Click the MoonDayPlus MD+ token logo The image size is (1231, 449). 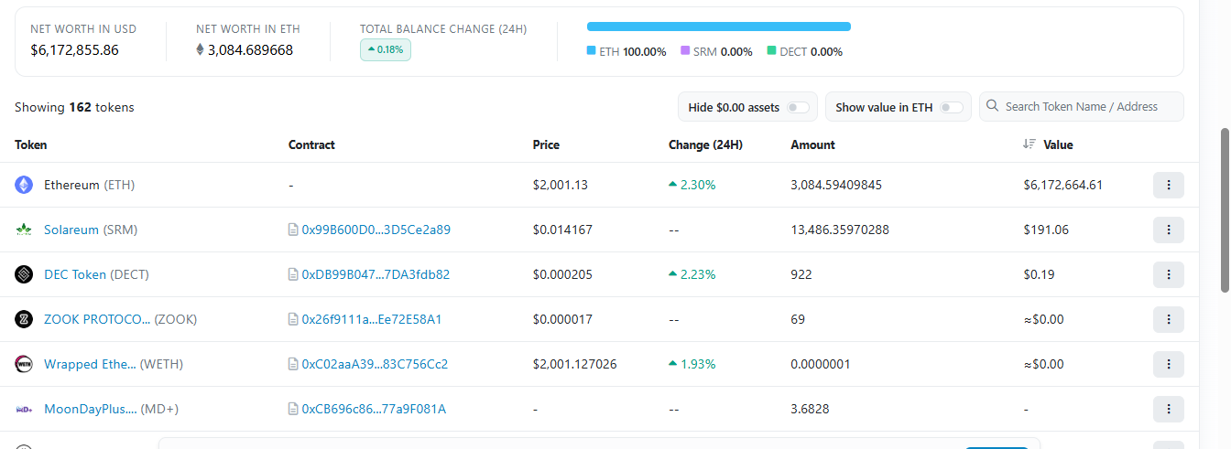click(24, 409)
